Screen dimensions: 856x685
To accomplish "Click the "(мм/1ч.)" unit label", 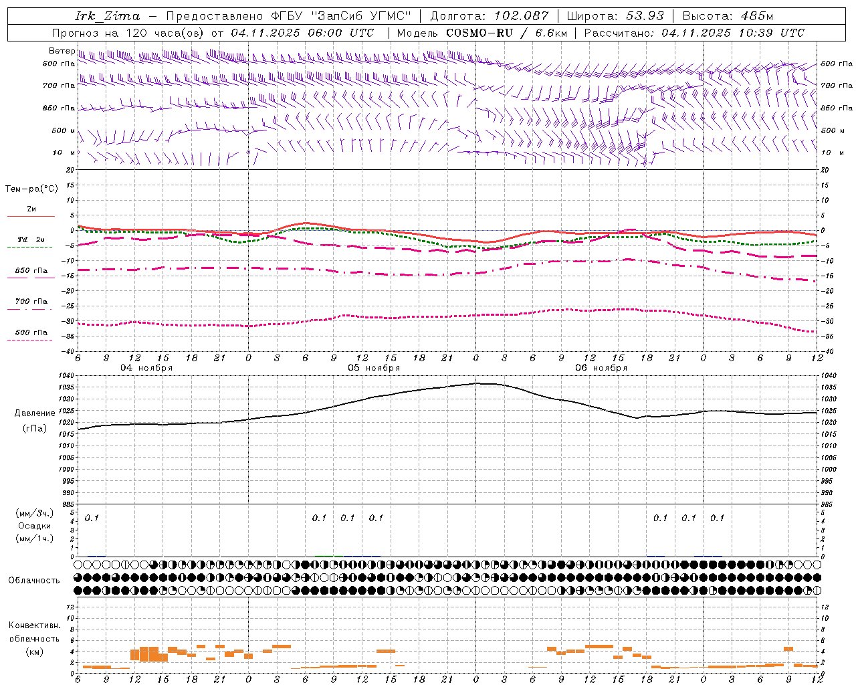I will click(34, 539).
